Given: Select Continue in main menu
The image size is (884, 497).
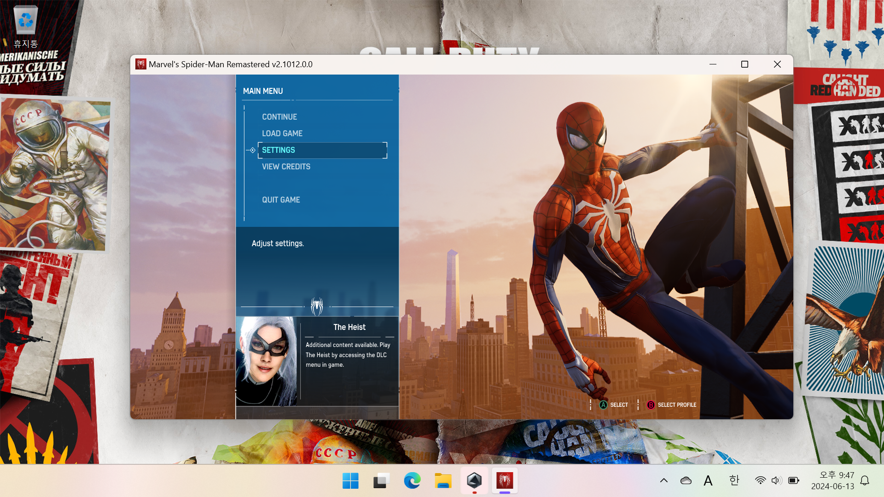Looking at the screenshot, I should click(279, 117).
